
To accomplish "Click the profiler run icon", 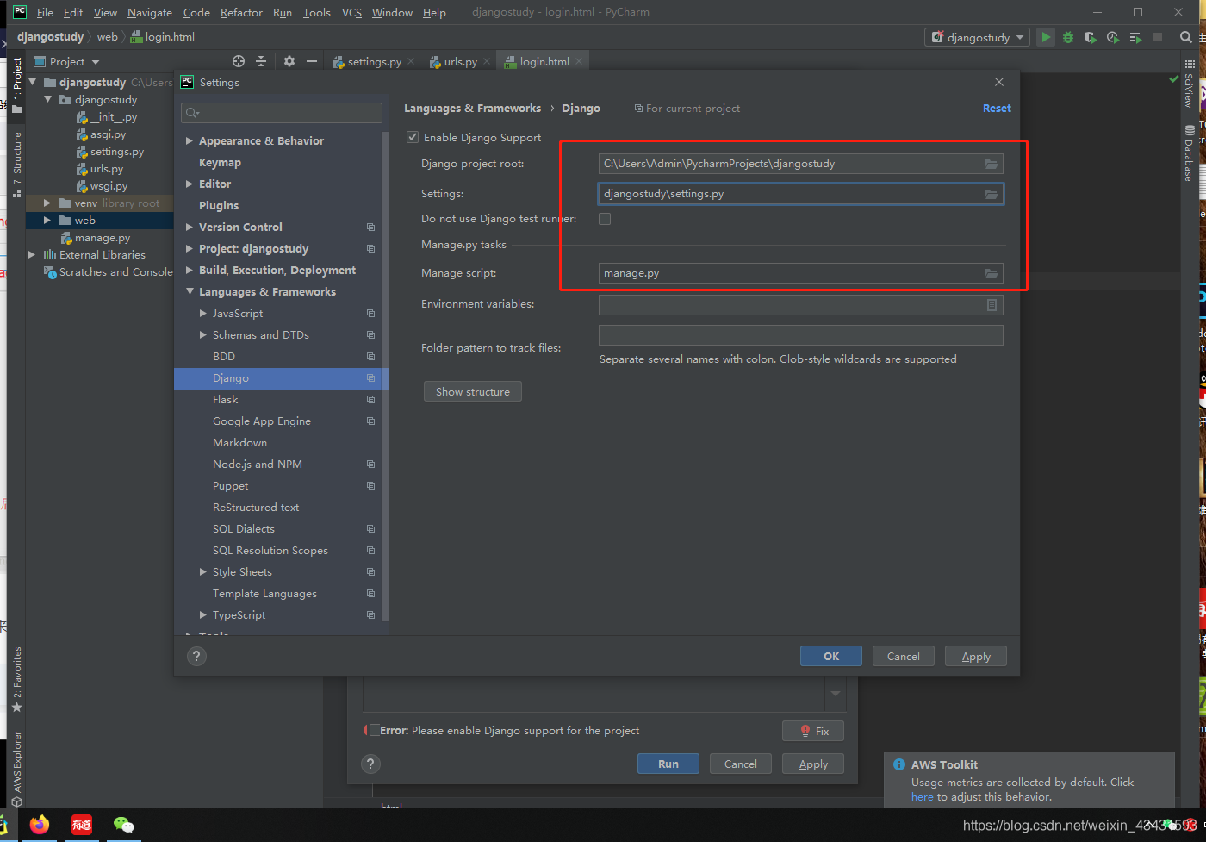I will point(1113,37).
